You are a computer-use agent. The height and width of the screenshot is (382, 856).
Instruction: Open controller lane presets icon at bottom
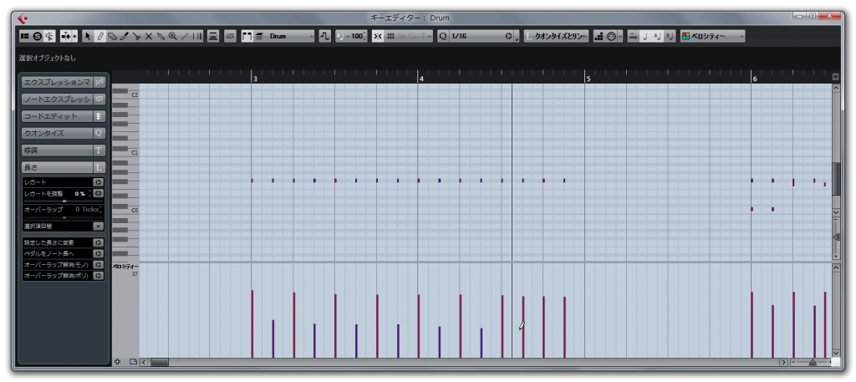[x=133, y=362]
